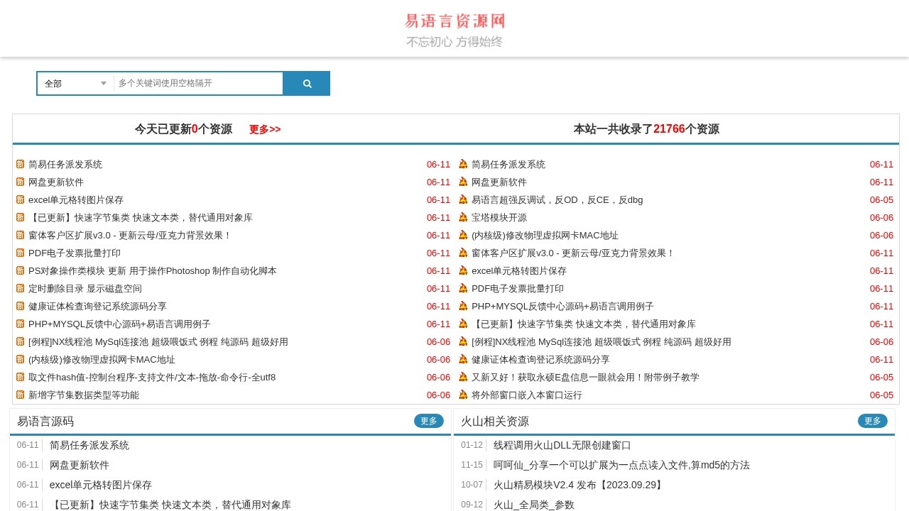Click the HOT flame icon beside 易语言超强反调试

(463, 199)
